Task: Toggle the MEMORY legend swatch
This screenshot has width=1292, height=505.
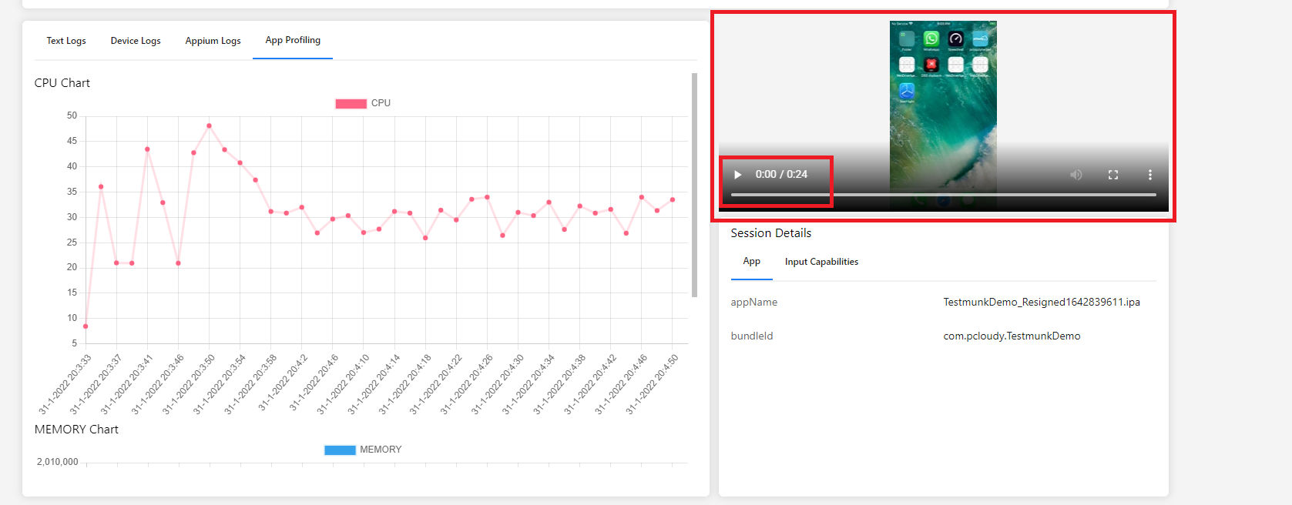Action: [340, 450]
